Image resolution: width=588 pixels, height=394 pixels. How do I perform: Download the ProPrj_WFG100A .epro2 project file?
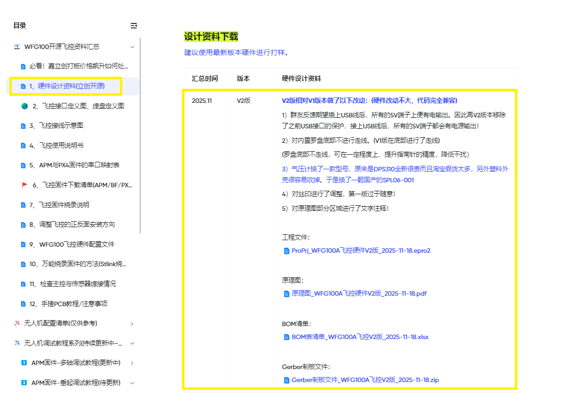[x=360, y=251]
